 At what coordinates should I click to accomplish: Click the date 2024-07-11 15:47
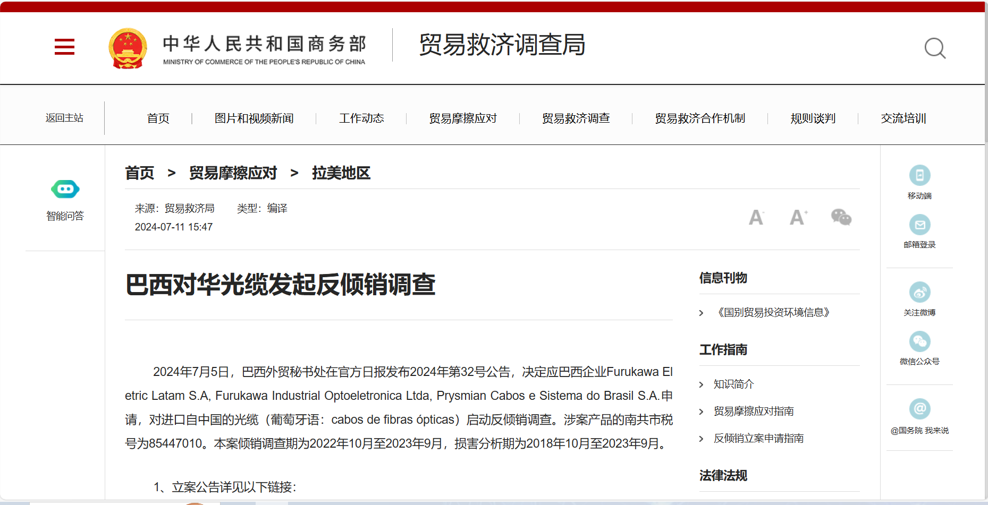point(174,227)
